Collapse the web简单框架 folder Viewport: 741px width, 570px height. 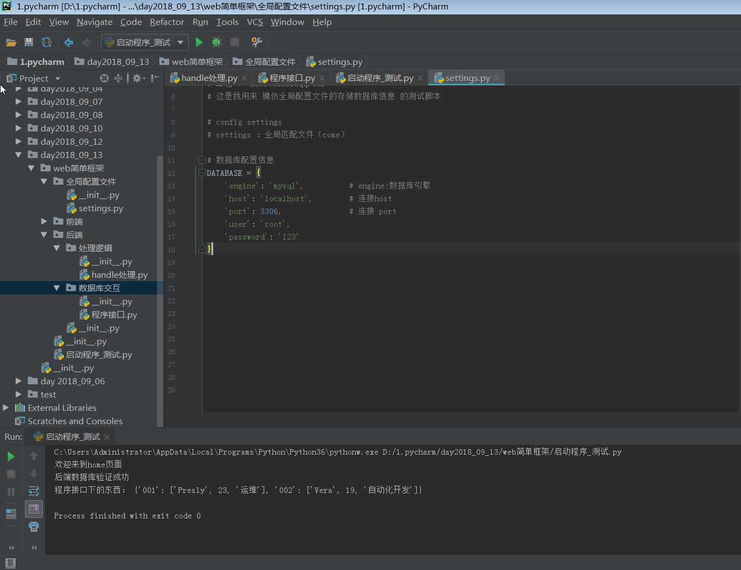click(31, 168)
